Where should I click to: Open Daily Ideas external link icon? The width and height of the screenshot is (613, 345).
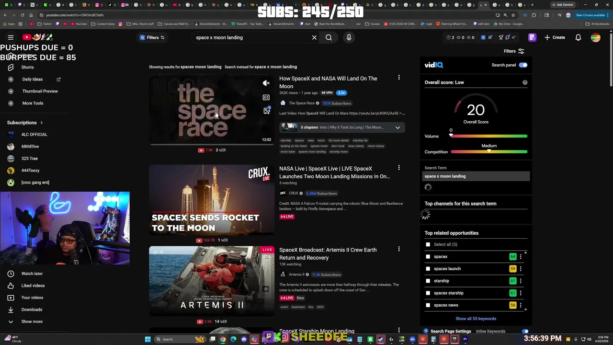click(x=58, y=79)
